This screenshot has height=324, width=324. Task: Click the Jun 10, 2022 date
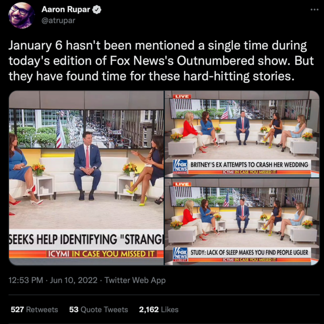coord(73,280)
